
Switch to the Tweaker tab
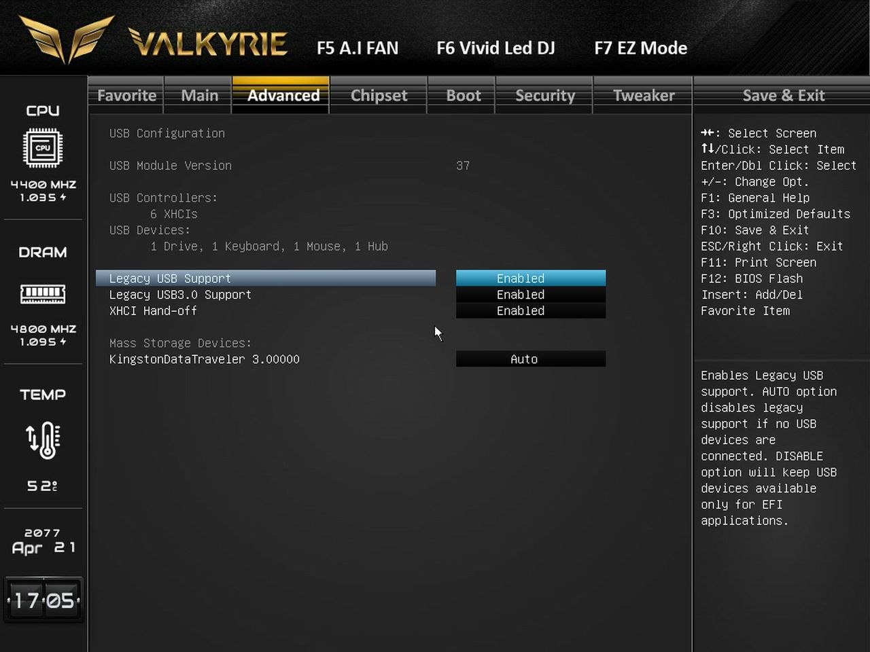644,96
